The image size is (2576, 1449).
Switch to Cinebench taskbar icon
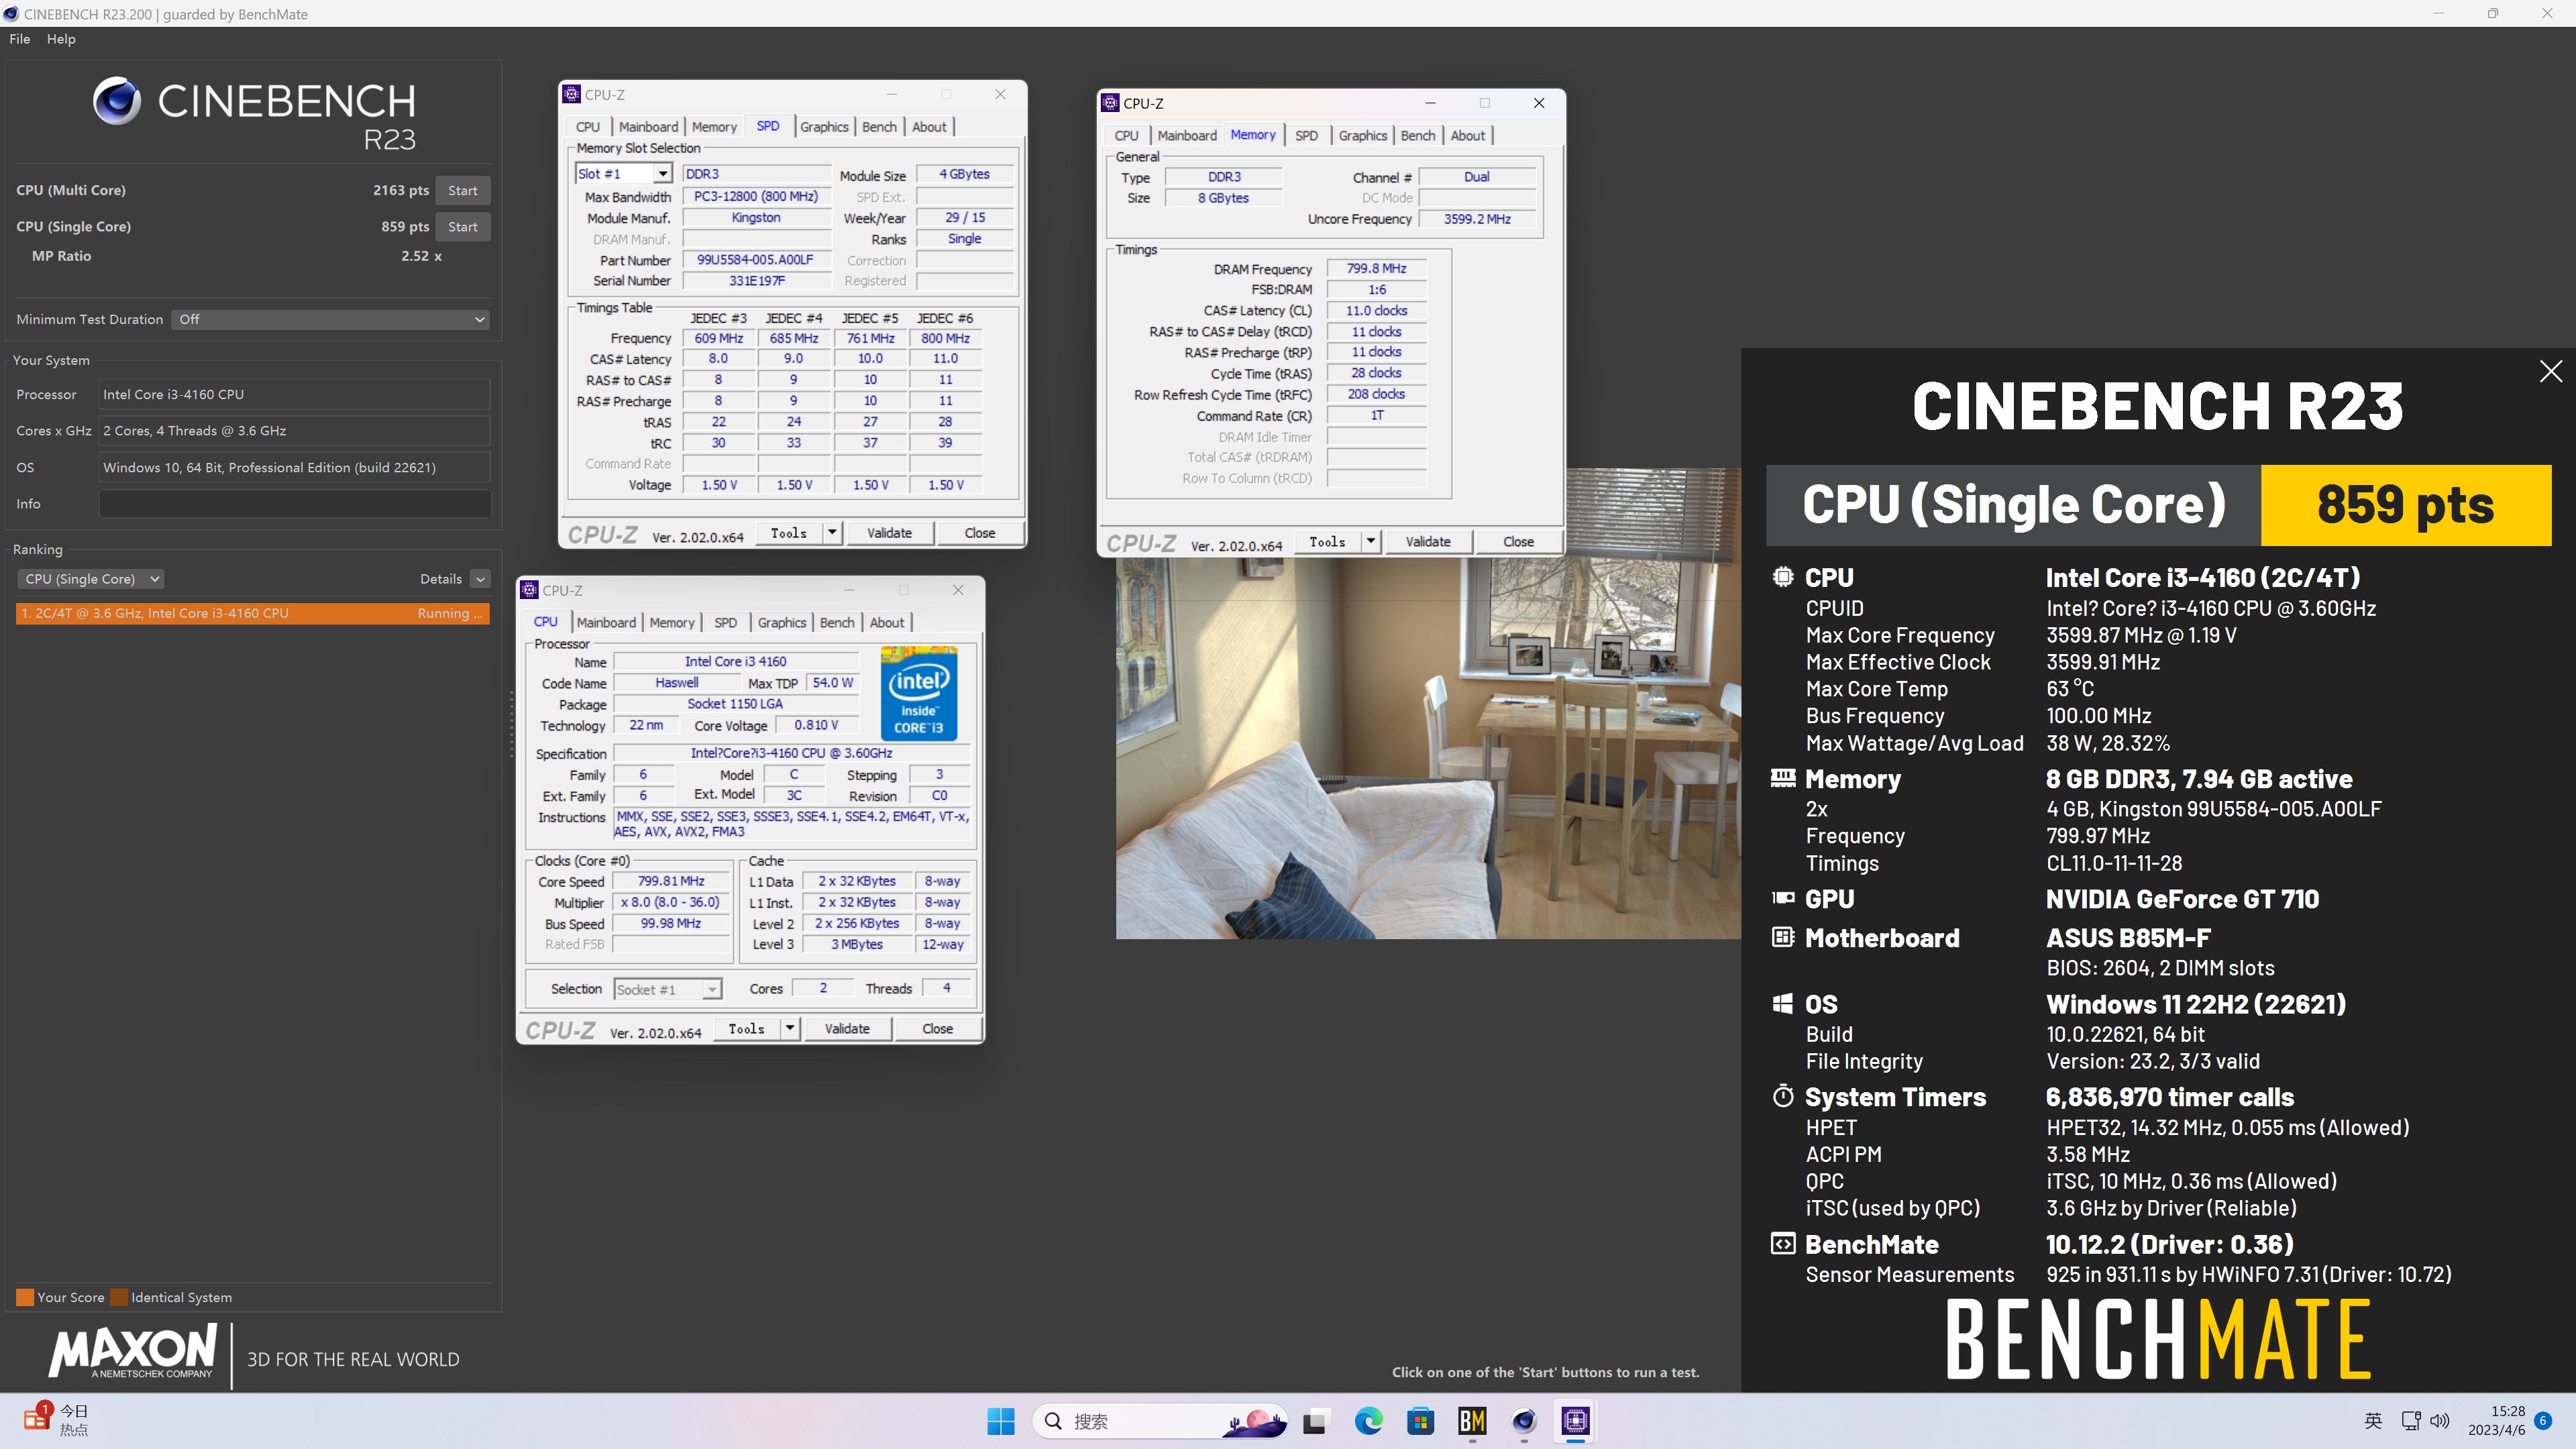click(1524, 1421)
